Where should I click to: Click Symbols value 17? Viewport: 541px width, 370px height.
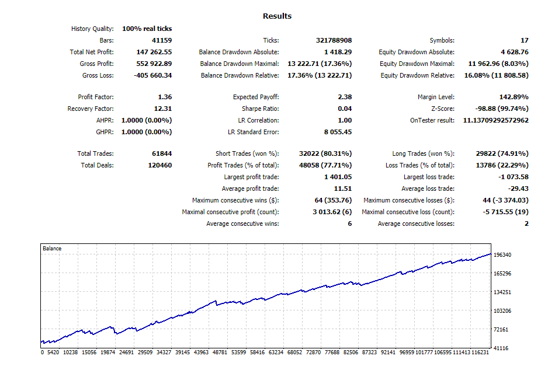coord(525,40)
